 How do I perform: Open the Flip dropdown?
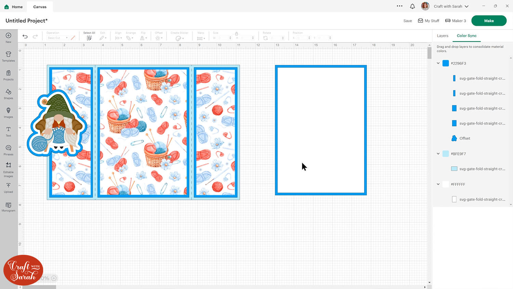coord(143,38)
